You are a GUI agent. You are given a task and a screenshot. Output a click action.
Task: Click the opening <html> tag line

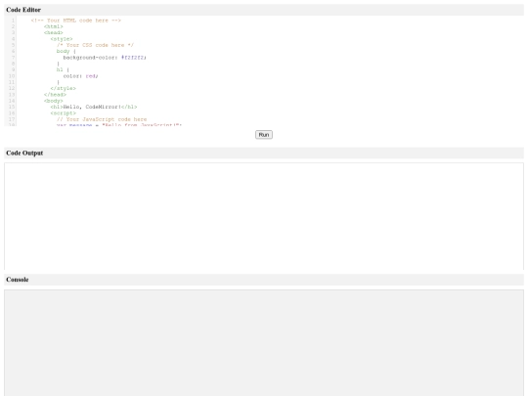coord(53,26)
